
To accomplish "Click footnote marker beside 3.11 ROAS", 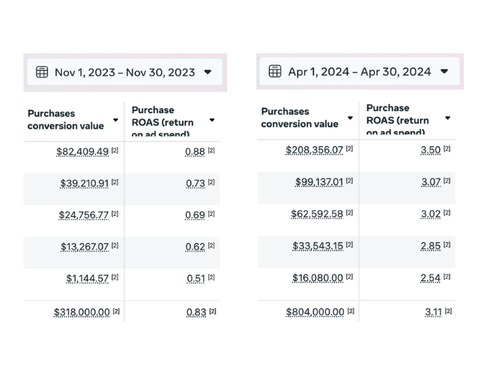I will pos(447,310).
